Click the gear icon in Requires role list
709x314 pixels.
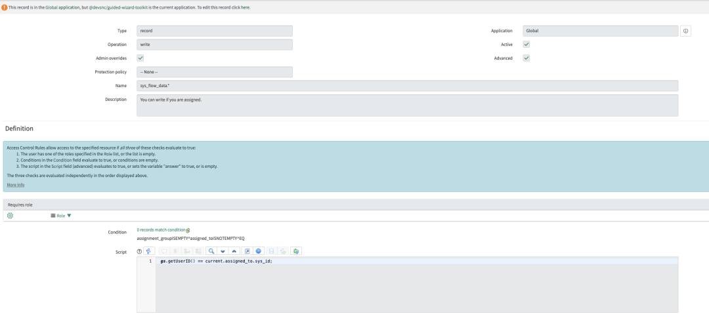click(x=11, y=216)
